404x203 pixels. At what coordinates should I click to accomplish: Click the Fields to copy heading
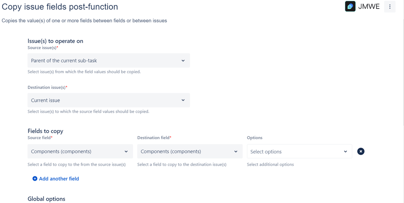point(45,131)
